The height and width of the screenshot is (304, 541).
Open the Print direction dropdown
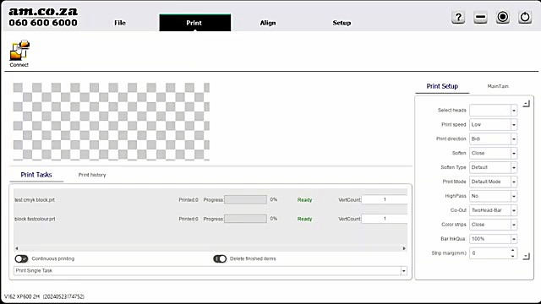[x=493, y=138]
